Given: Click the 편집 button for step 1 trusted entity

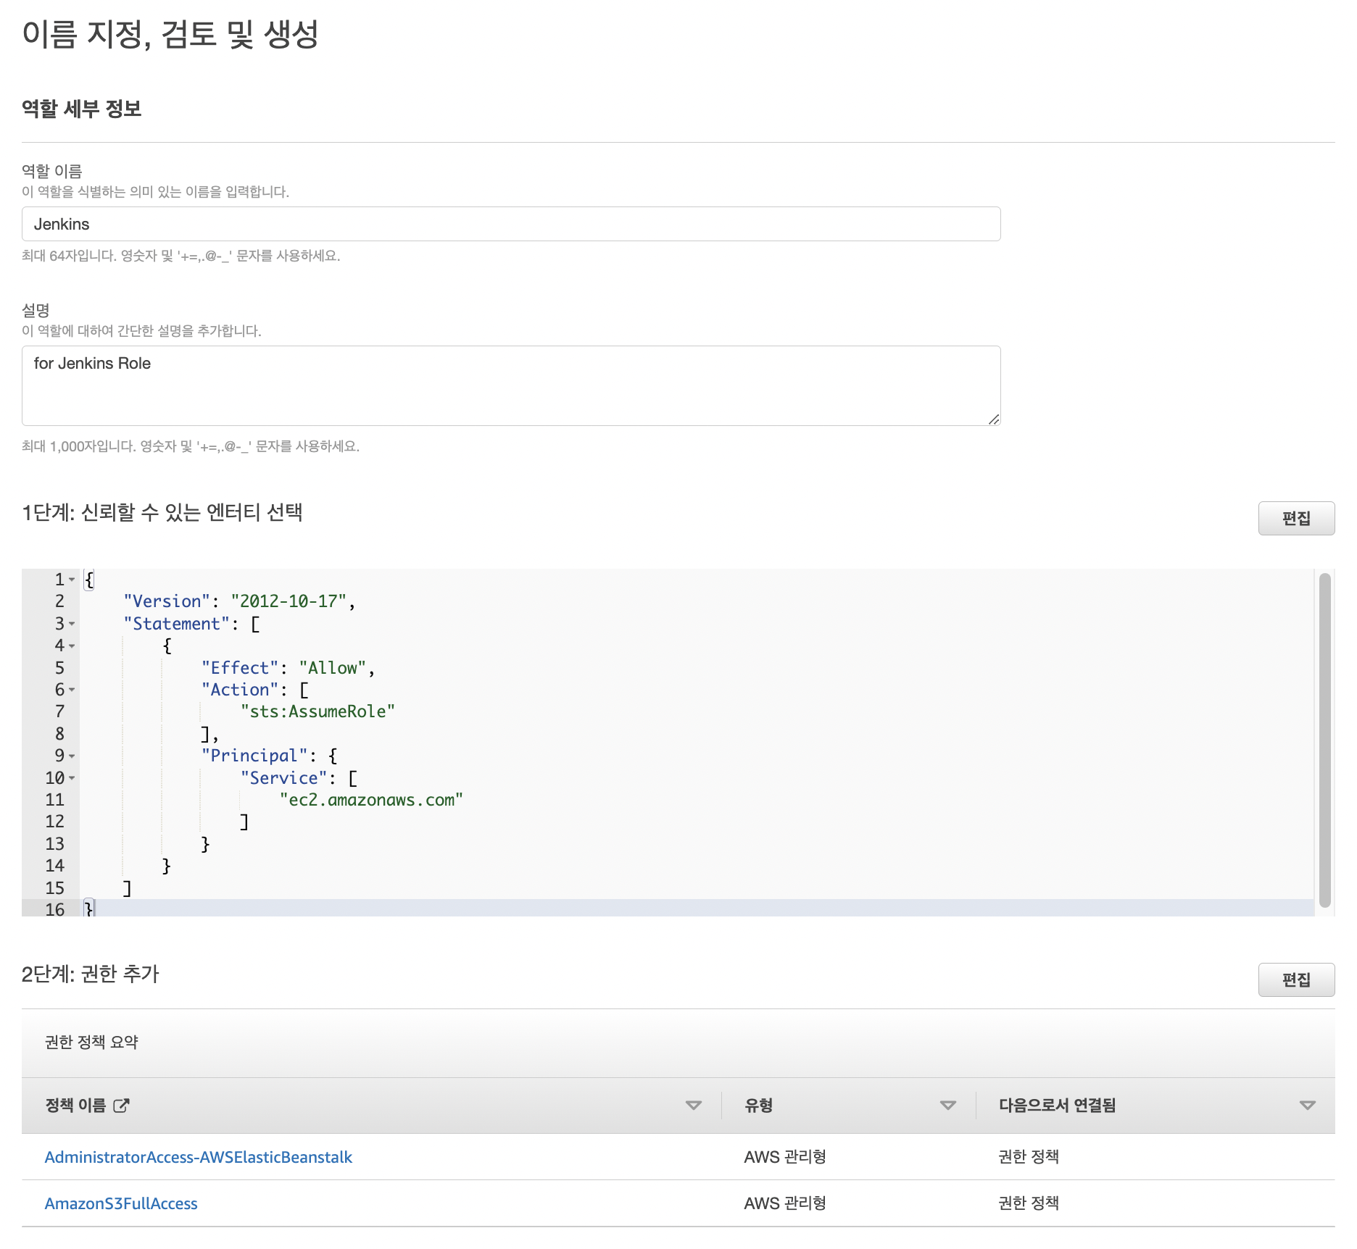Looking at the screenshot, I should pyautogui.click(x=1296, y=518).
